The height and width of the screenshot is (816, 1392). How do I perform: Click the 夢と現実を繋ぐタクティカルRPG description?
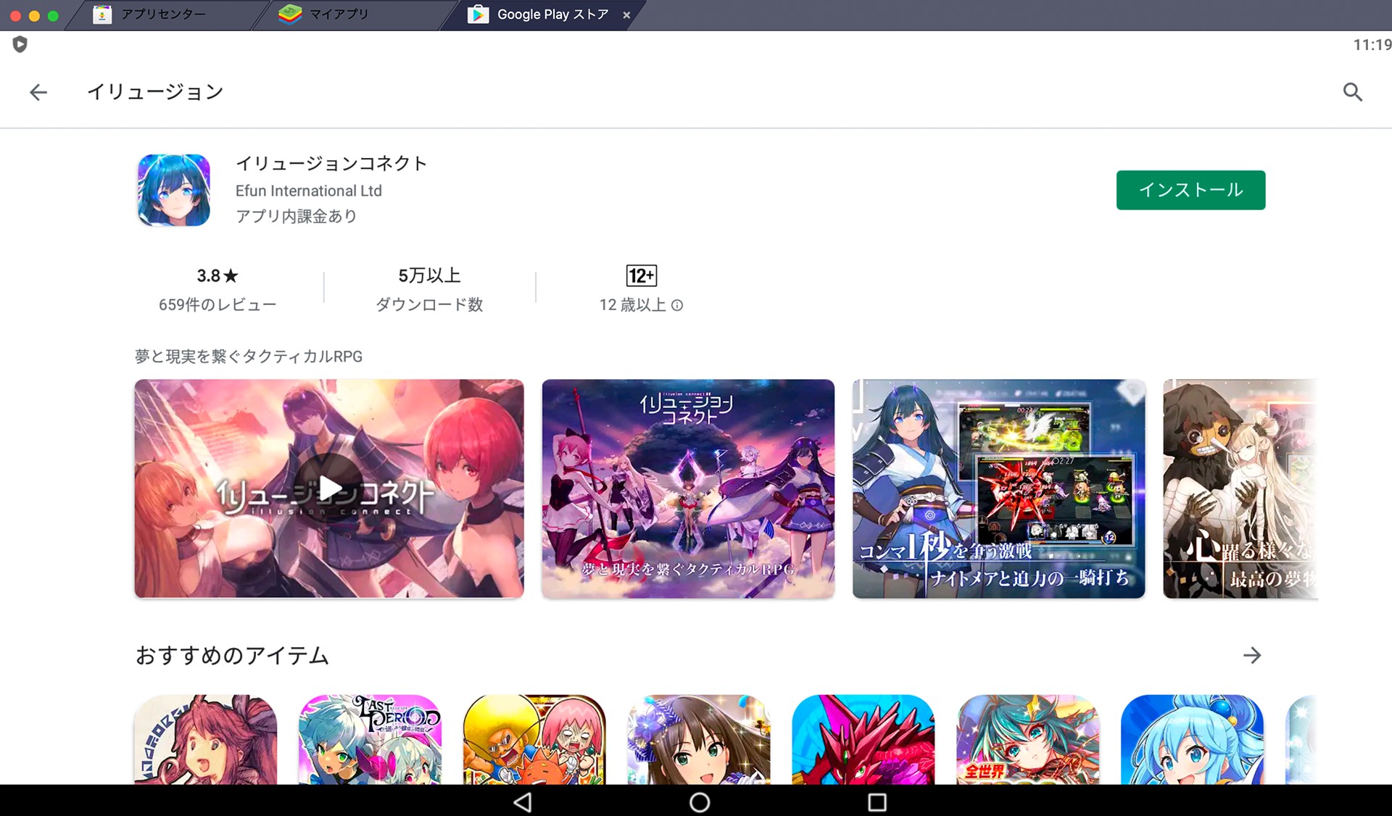[x=249, y=357]
